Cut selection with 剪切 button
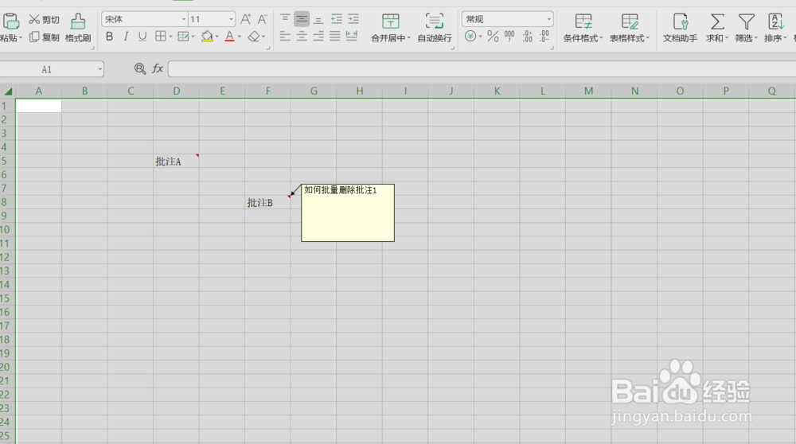Screen dimensions: 796x444 pos(44,20)
